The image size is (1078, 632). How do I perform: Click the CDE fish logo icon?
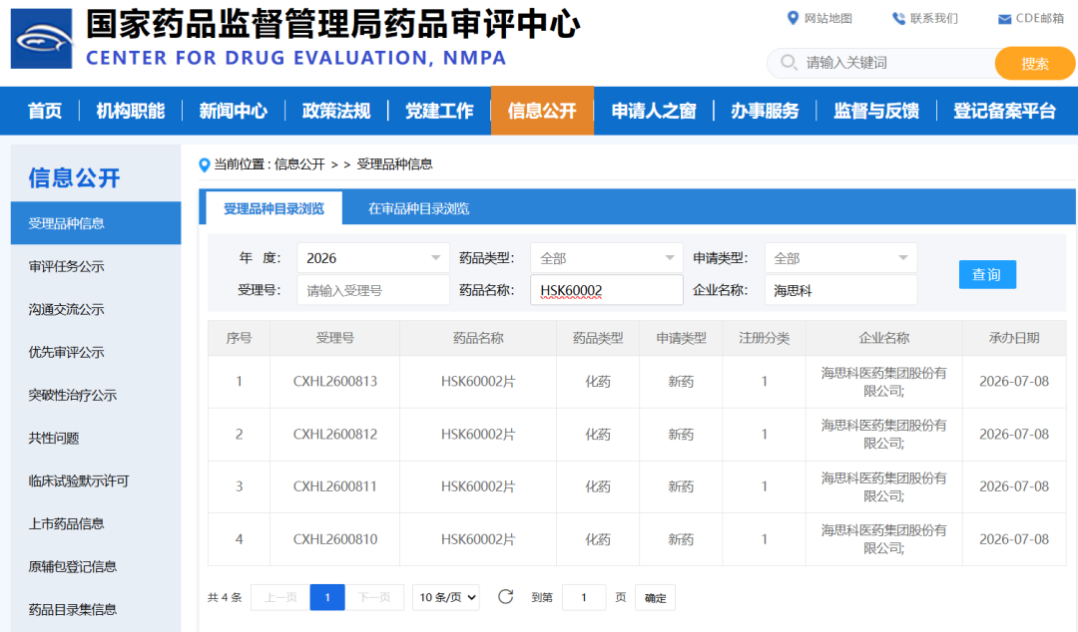pyautogui.click(x=41, y=39)
